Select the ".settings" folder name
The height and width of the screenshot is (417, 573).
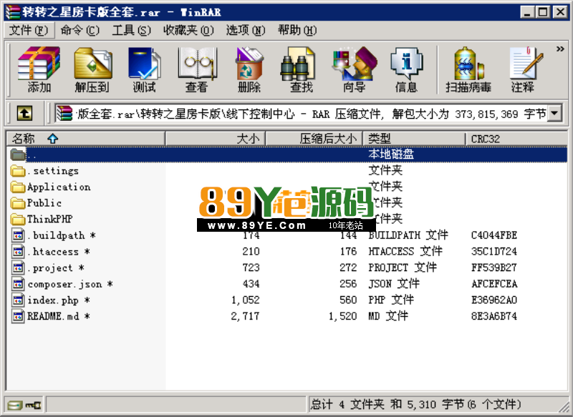coord(53,171)
